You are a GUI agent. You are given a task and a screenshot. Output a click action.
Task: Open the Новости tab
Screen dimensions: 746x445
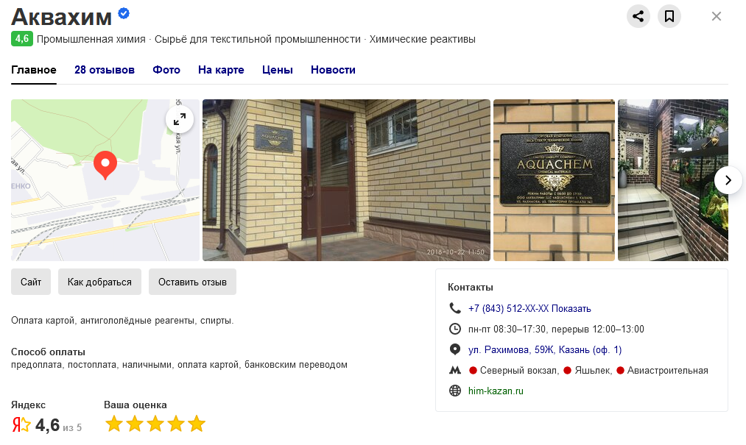pyautogui.click(x=333, y=70)
